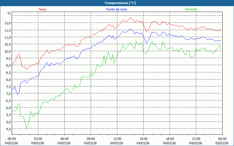Image resolution: width=234 pixels, height=146 pixels.
Task: Select the green Windchill legend label
Action: [x=191, y=9]
